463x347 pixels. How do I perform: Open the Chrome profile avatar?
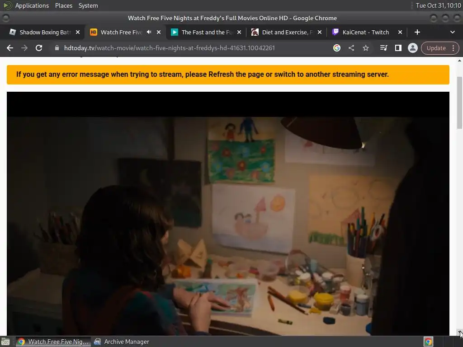point(412,48)
